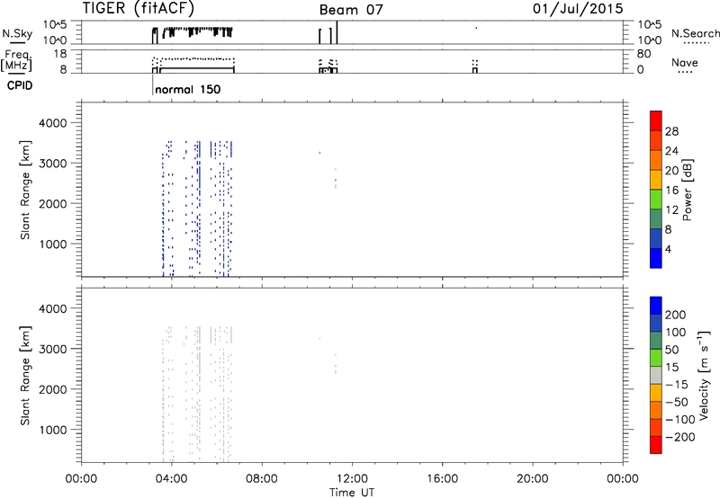Click the CPID start marker line before 'normal 150'
The height and width of the screenshot is (498, 720).
click(x=152, y=84)
